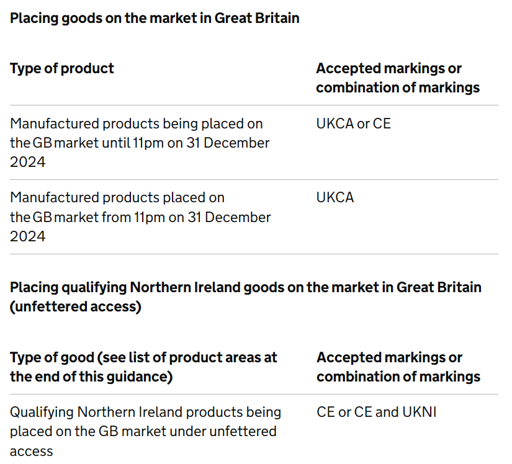
Task: Click the 'Type of good' column header
Action: pyautogui.click(x=143, y=367)
